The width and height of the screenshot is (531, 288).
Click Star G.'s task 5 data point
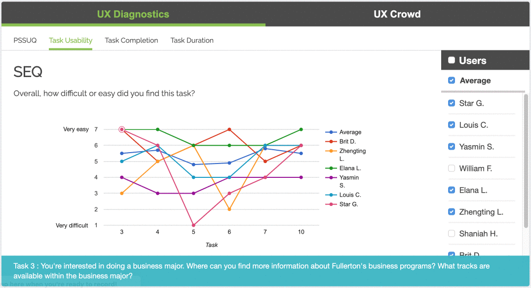click(193, 225)
